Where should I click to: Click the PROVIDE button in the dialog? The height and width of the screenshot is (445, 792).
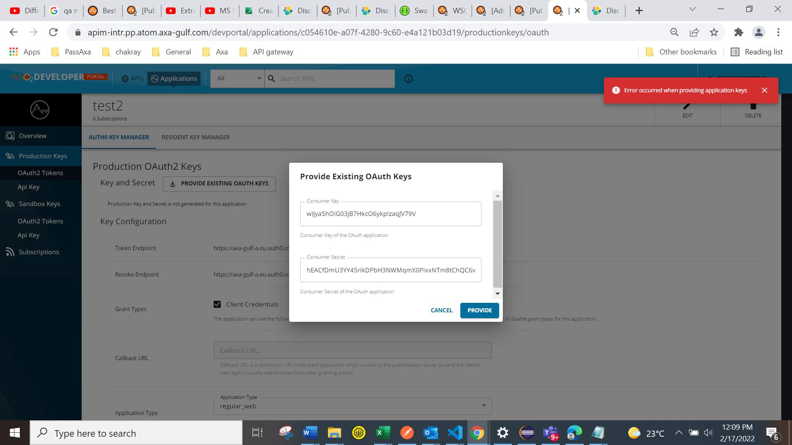(479, 310)
